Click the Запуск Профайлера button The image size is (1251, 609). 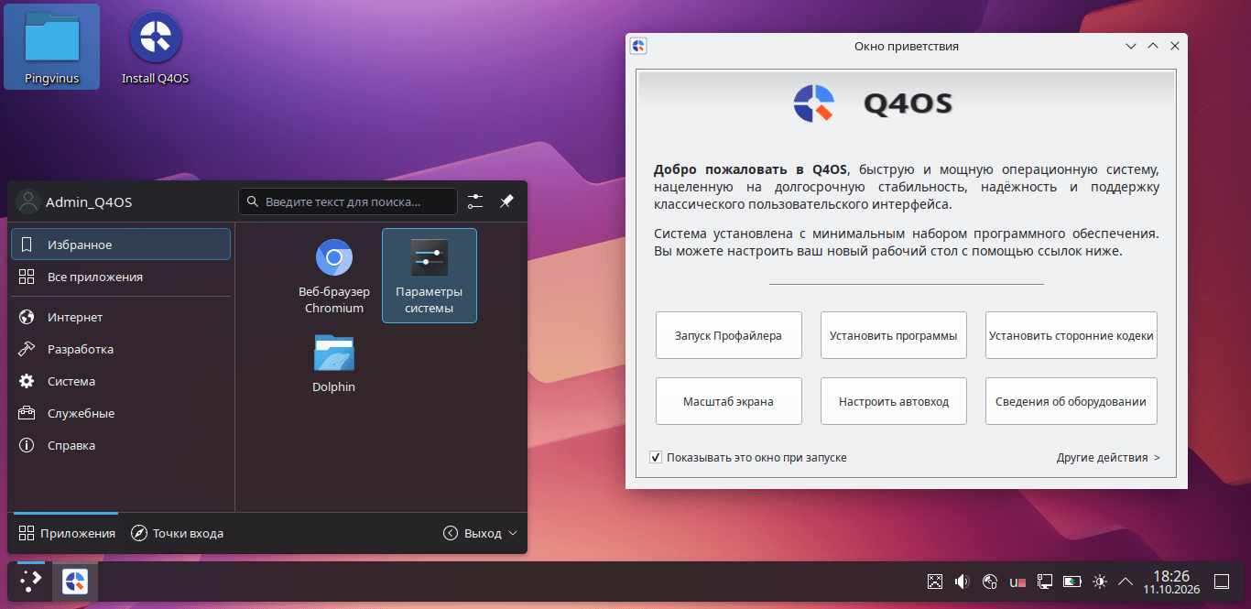pos(729,335)
